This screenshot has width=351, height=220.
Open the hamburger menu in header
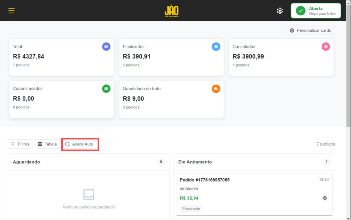pos(11,11)
